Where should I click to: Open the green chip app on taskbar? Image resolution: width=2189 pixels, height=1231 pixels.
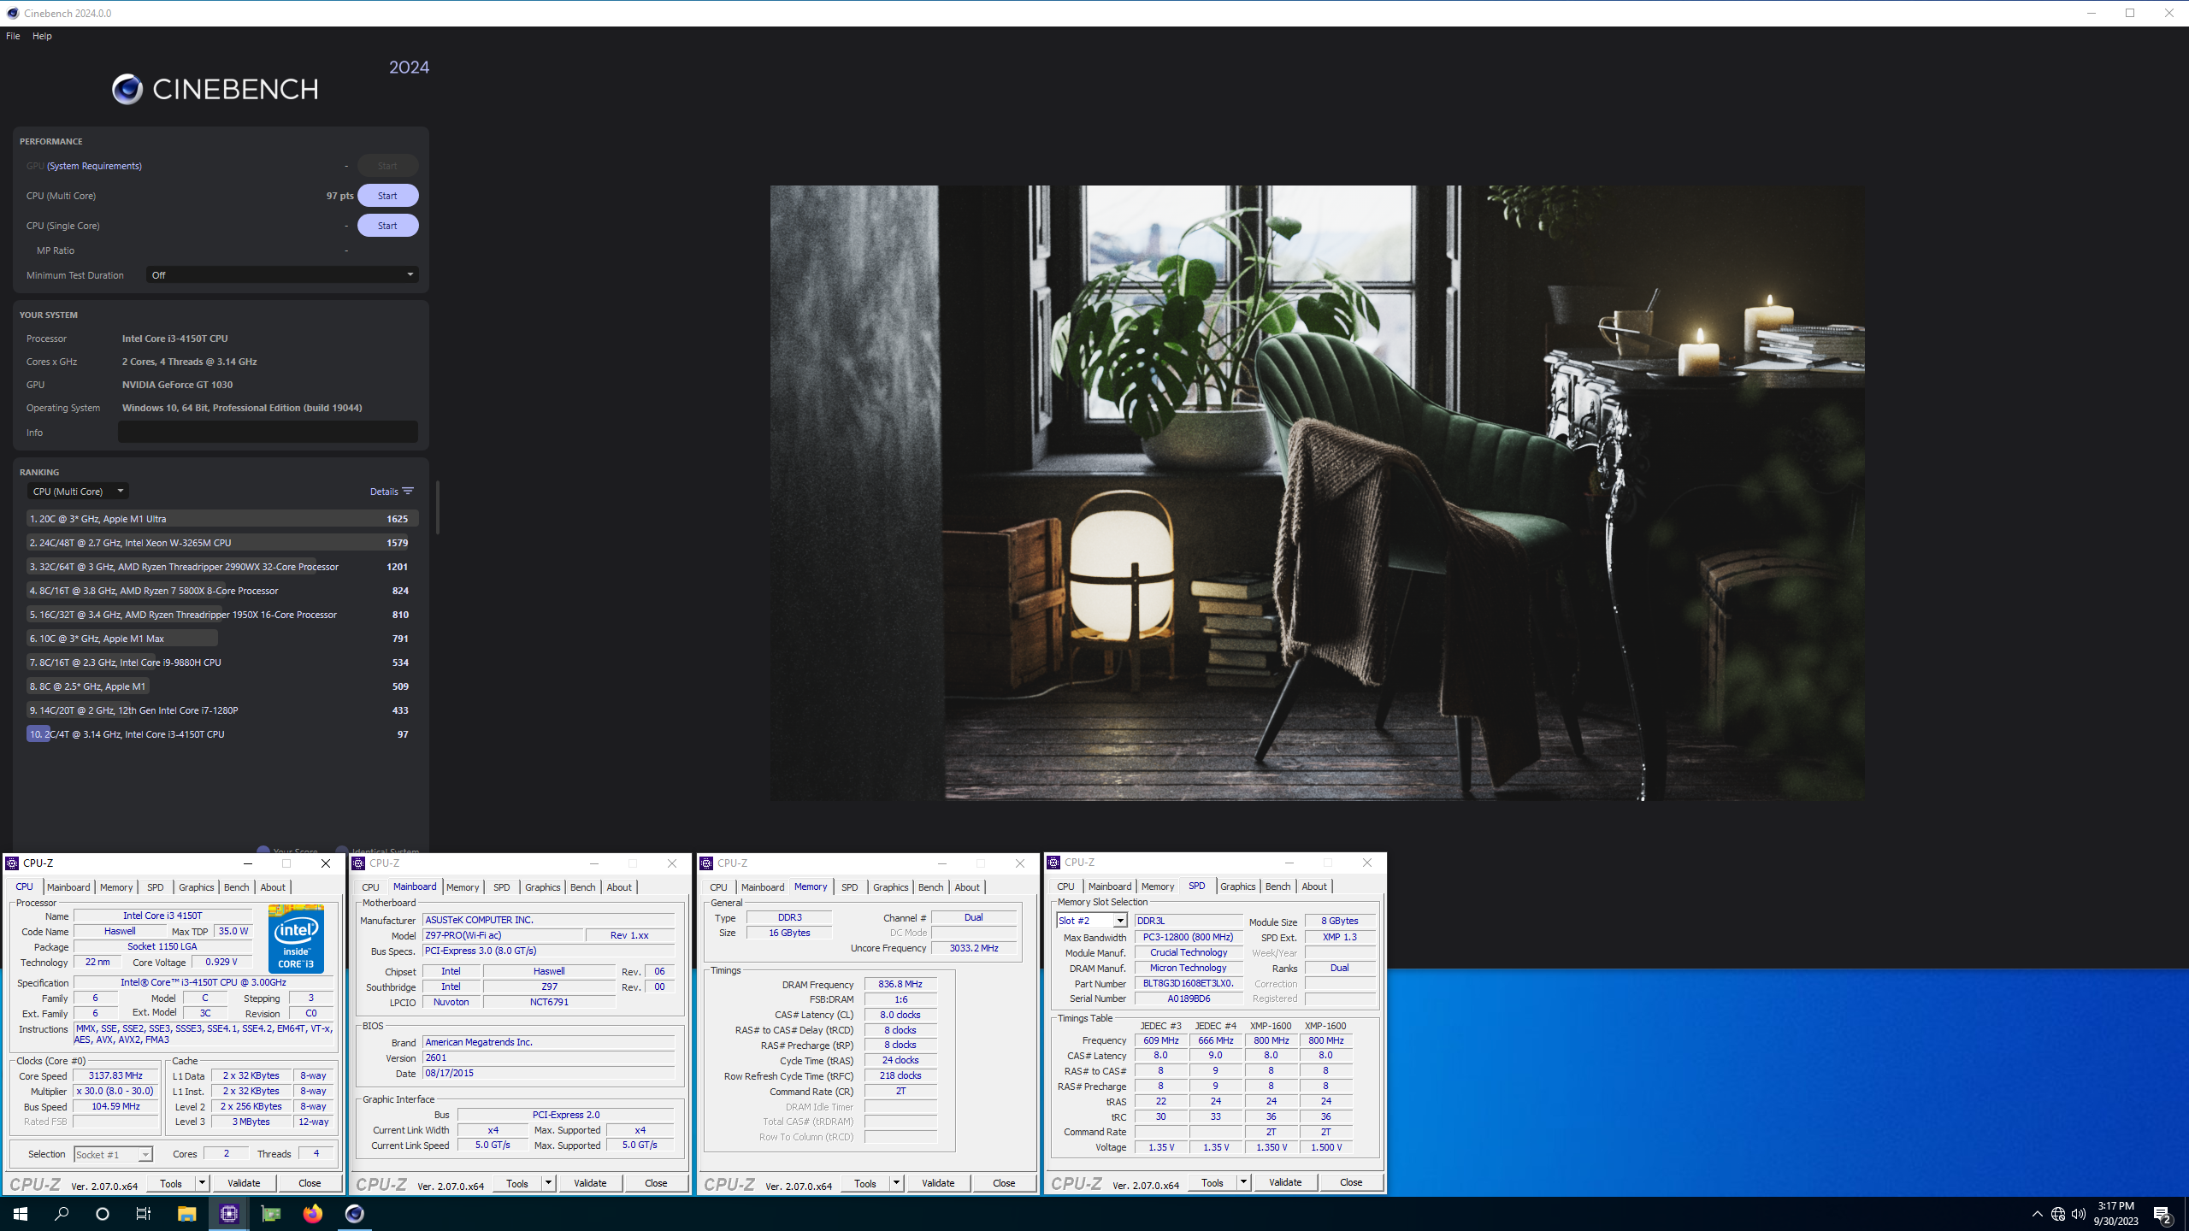click(x=271, y=1213)
